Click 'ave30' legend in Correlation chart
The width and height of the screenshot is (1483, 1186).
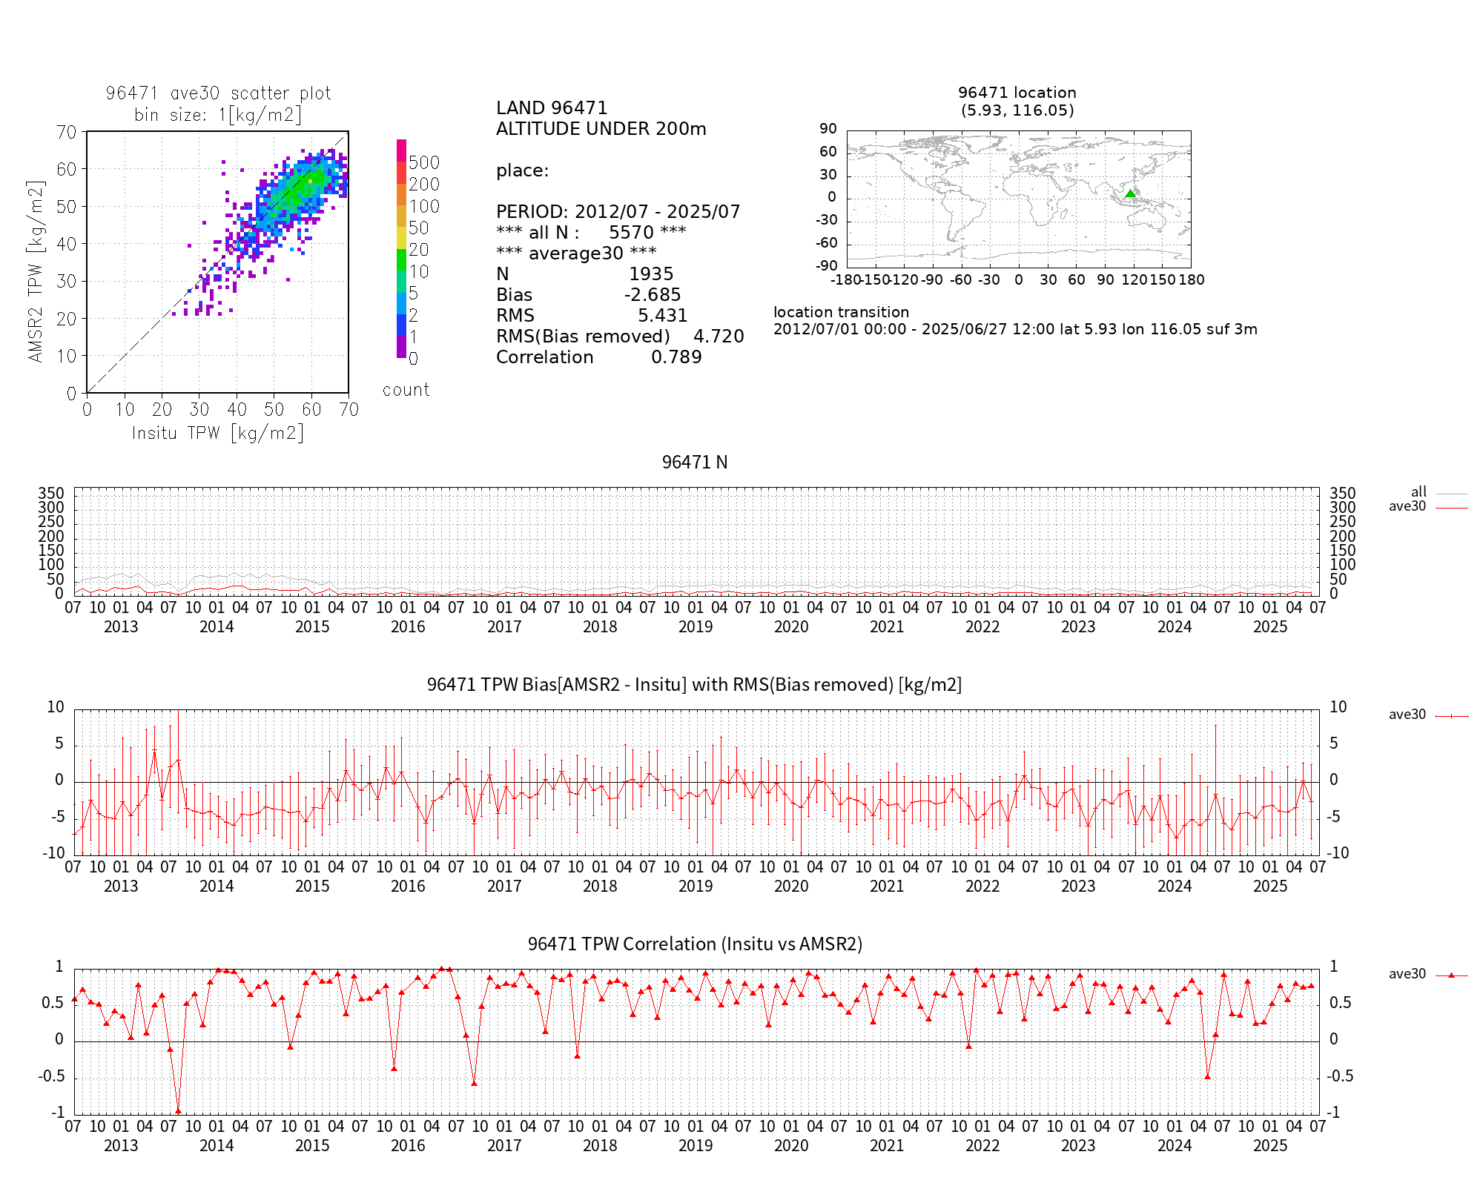click(x=1428, y=974)
